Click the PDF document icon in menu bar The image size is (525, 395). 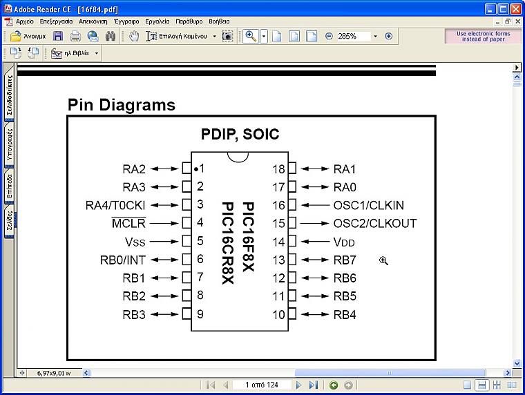tap(9, 21)
